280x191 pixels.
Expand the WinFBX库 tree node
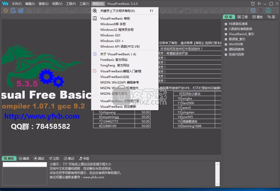(x=226, y=44)
